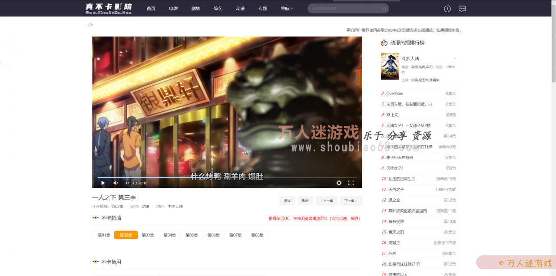
Task: Mute the video via the speaker icon
Action: (x=116, y=183)
